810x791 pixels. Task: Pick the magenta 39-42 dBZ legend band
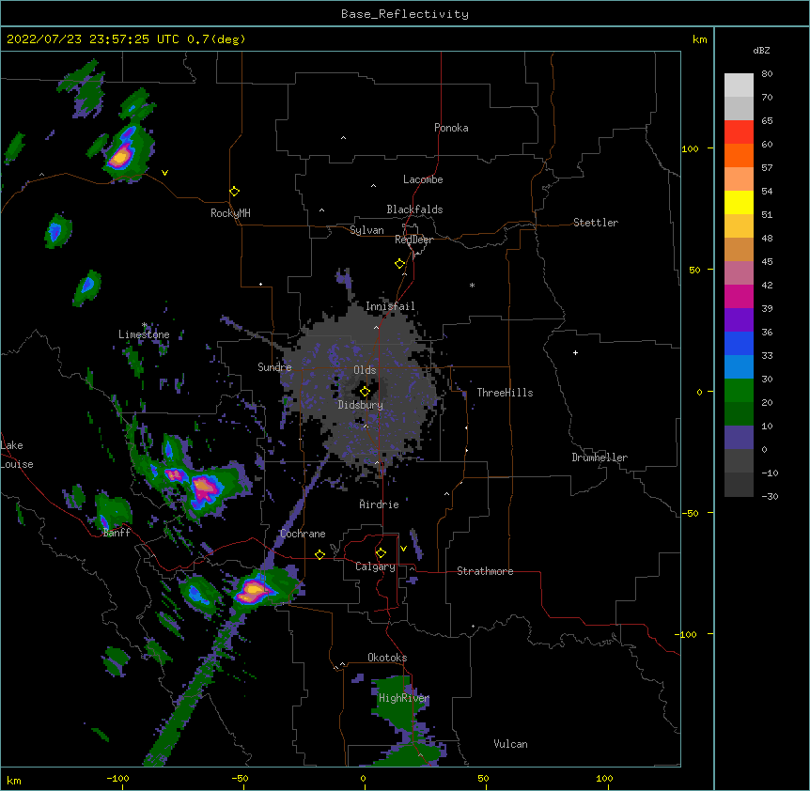click(739, 296)
